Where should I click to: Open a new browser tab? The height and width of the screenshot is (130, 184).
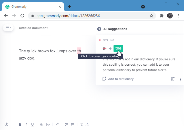tap(69, 7)
